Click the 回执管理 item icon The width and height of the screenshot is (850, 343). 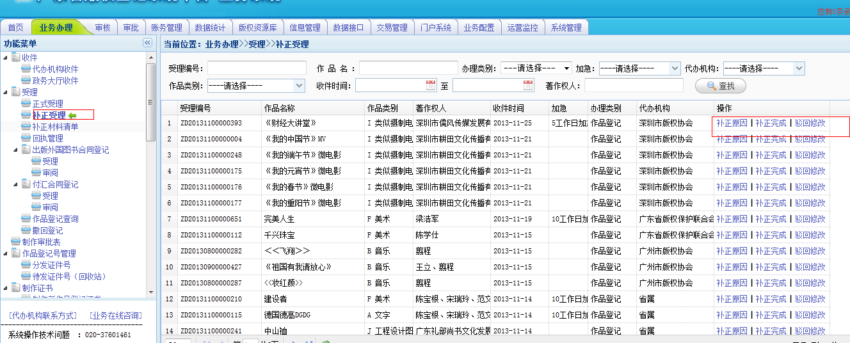26,138
